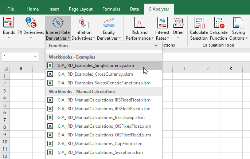Expand the Bonds dropdown arrow
This screenshot has height=159, width=250.
pos(9,38)
